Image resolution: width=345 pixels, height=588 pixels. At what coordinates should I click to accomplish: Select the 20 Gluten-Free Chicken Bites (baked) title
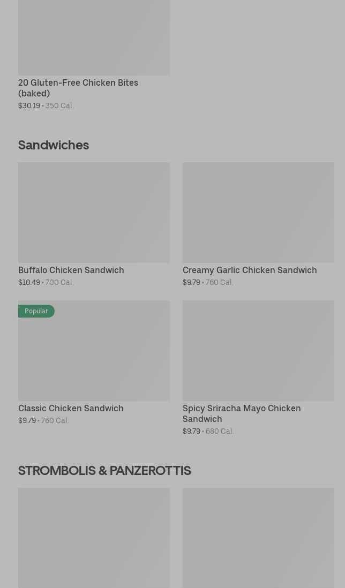tap(78, 88)
